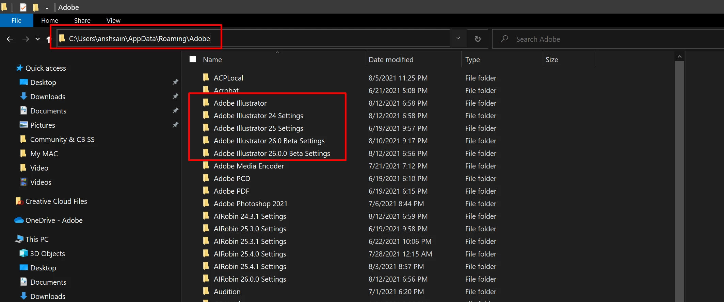Click the pin icon beside Downloads
The width and height of the screenshot is (724, 302).
click(x=175, y=96)
